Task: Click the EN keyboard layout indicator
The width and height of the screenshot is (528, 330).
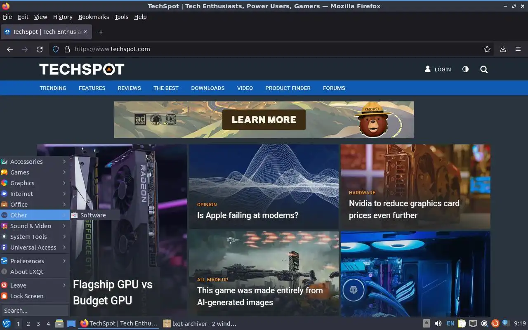Action: [x=450, y=323]
